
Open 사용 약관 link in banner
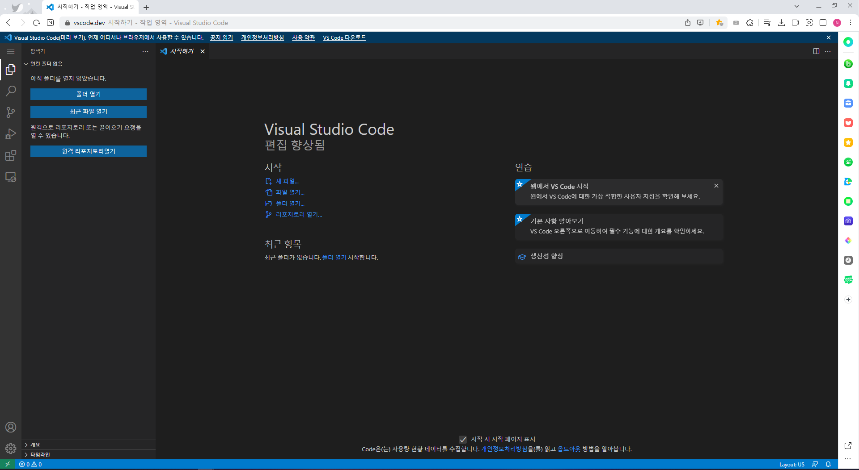(x=304, y=37)
